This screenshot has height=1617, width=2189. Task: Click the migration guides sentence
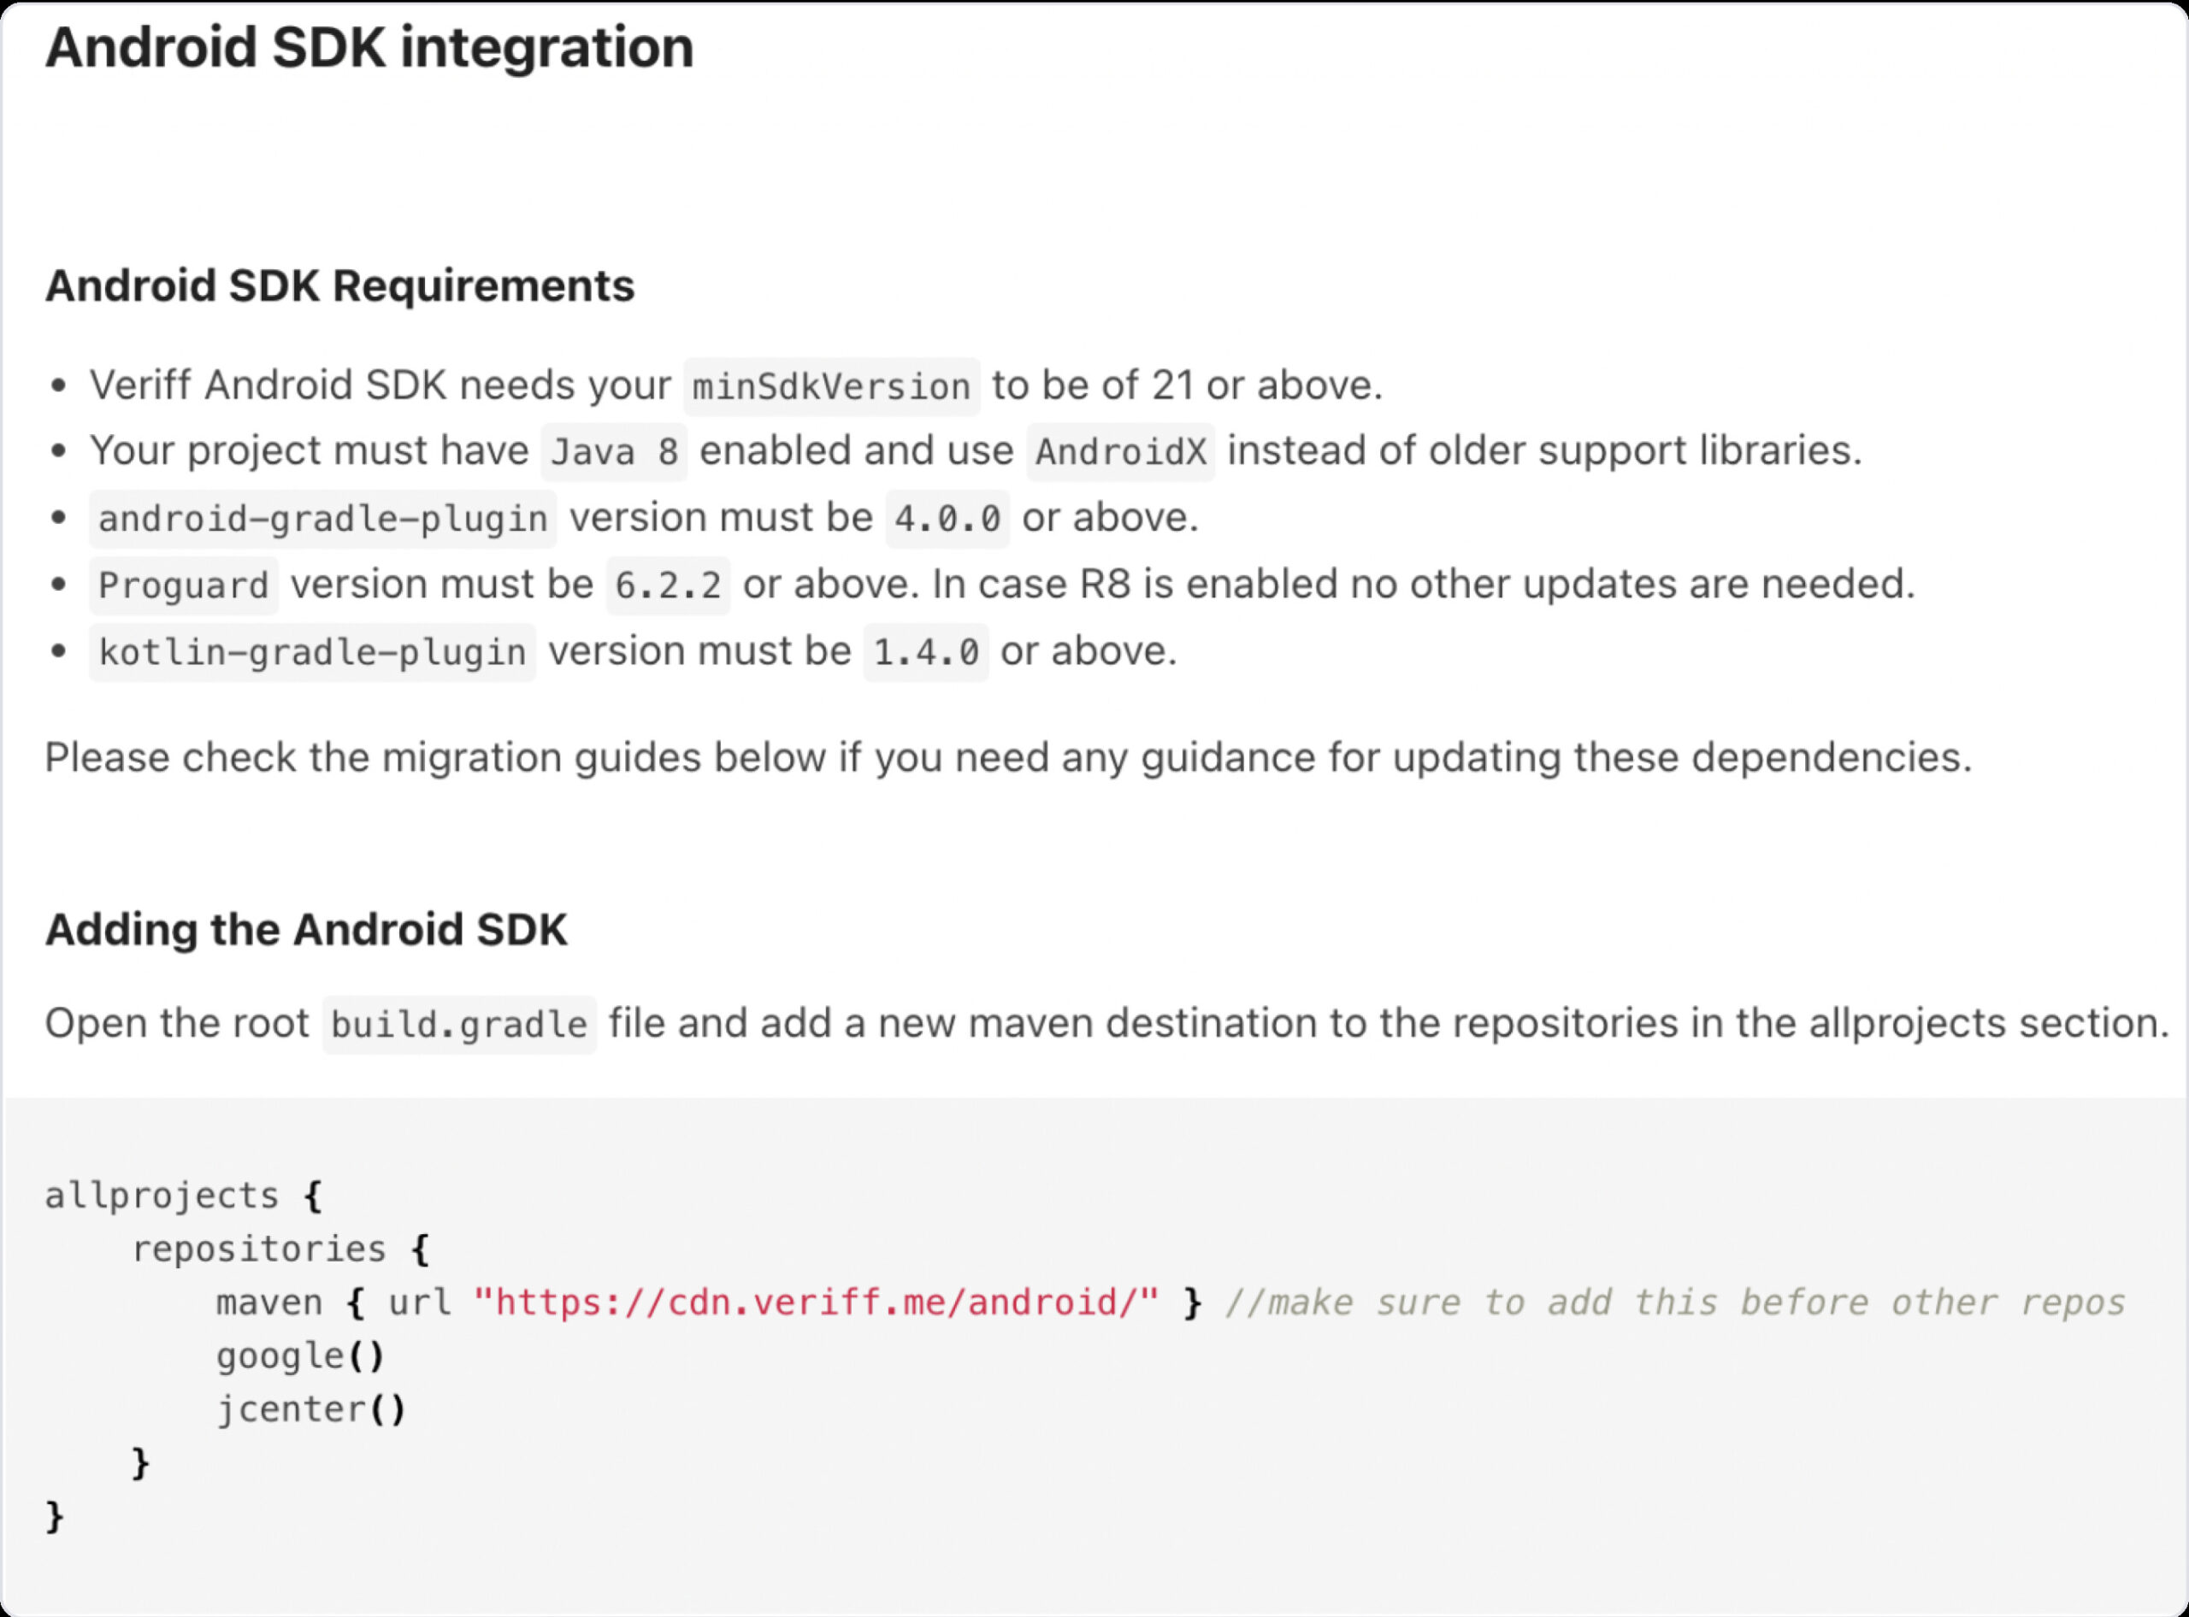1008,757
